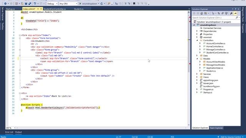Select Connected Services in Solution Explorer
The height and width of the screenshot is (138, 246).
click(212, 28)
